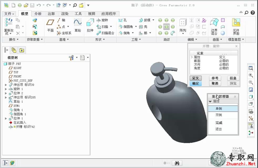Choose the 双侧 (both sides) option
Screen dimensions: 258x168
[223, 115]
